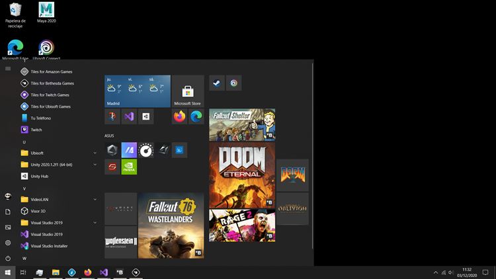This screenshot has height=279, width=496.
Task: Expand the Visual Studio 2019 folder
Action: (58, 223)
